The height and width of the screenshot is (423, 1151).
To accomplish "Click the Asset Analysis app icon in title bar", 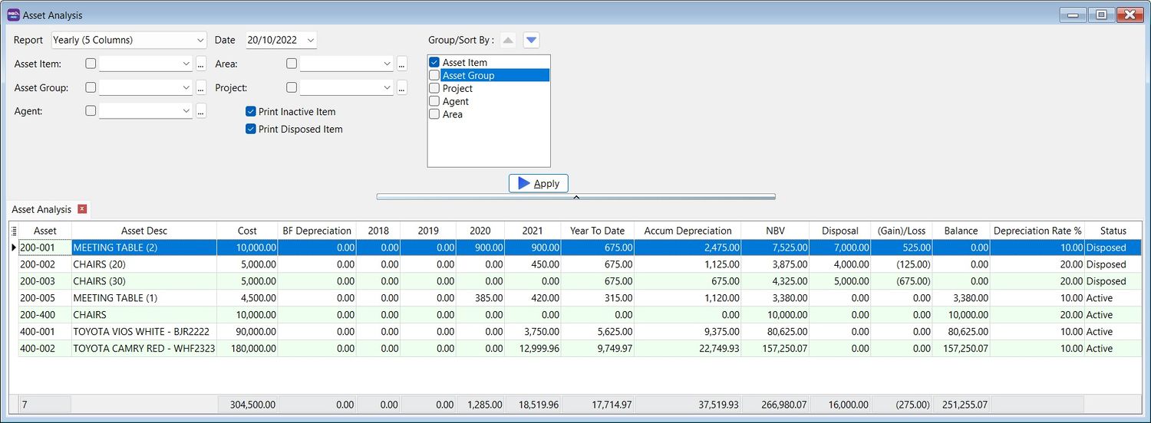I will pyautogui.click(x=13, y=15).
